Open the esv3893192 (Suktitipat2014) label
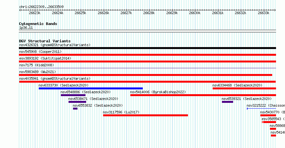Image resolution: width=285 pixels, height=148 pixels. 45,58
